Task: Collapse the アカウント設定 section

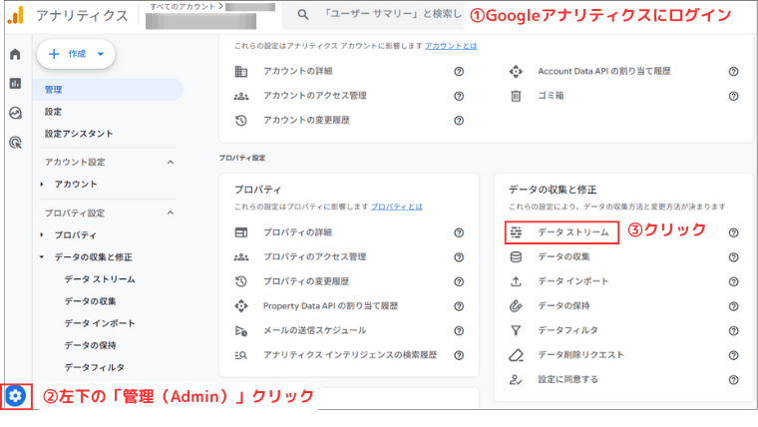Action: [171, 162]
